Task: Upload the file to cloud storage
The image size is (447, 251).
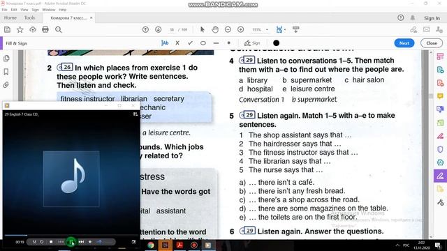Action: pos(33,29)
